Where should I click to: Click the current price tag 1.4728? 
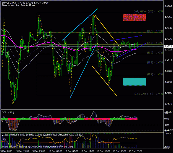point(168,46)
